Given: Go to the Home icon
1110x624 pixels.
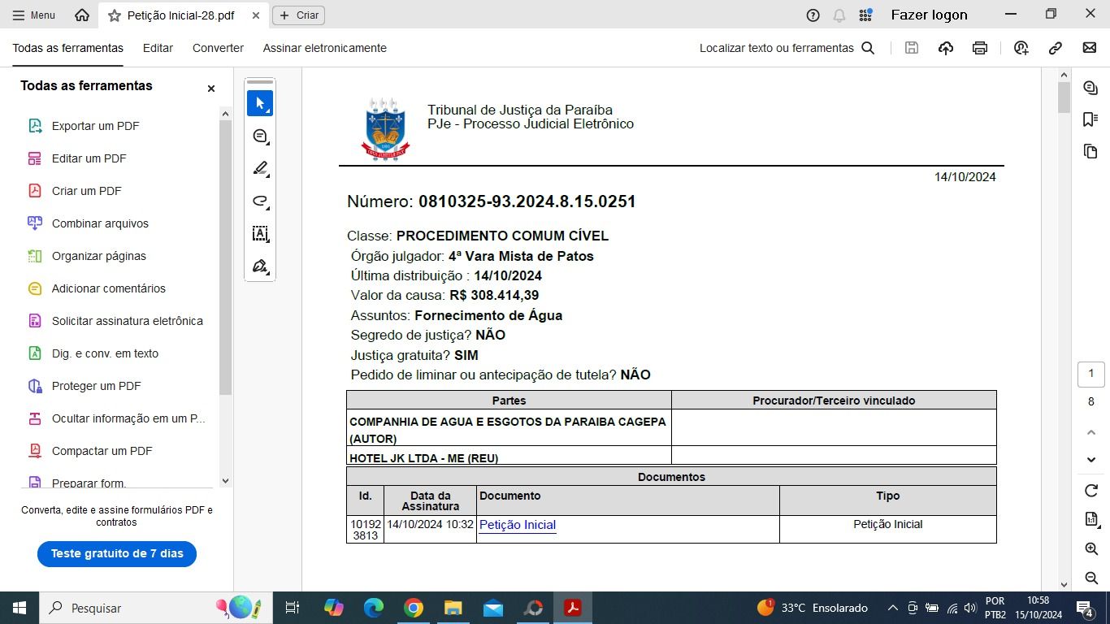Looking at the screenshot, I should (x=82, y=15).
